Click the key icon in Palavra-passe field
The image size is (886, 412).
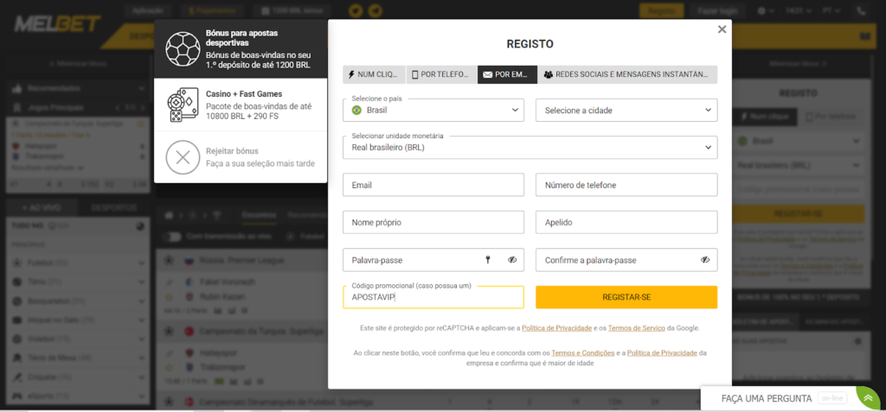(x=487, y=260)
